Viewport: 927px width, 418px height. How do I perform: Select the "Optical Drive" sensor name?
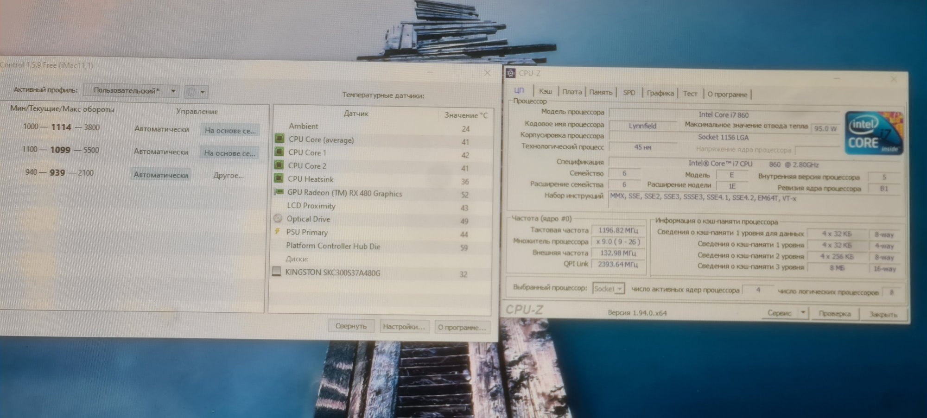pos(308,219)
